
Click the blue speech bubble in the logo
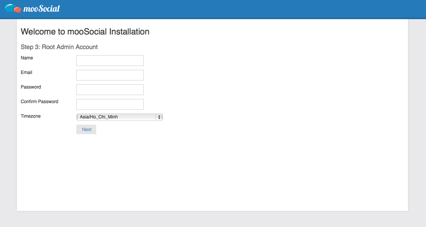(10, 8)
